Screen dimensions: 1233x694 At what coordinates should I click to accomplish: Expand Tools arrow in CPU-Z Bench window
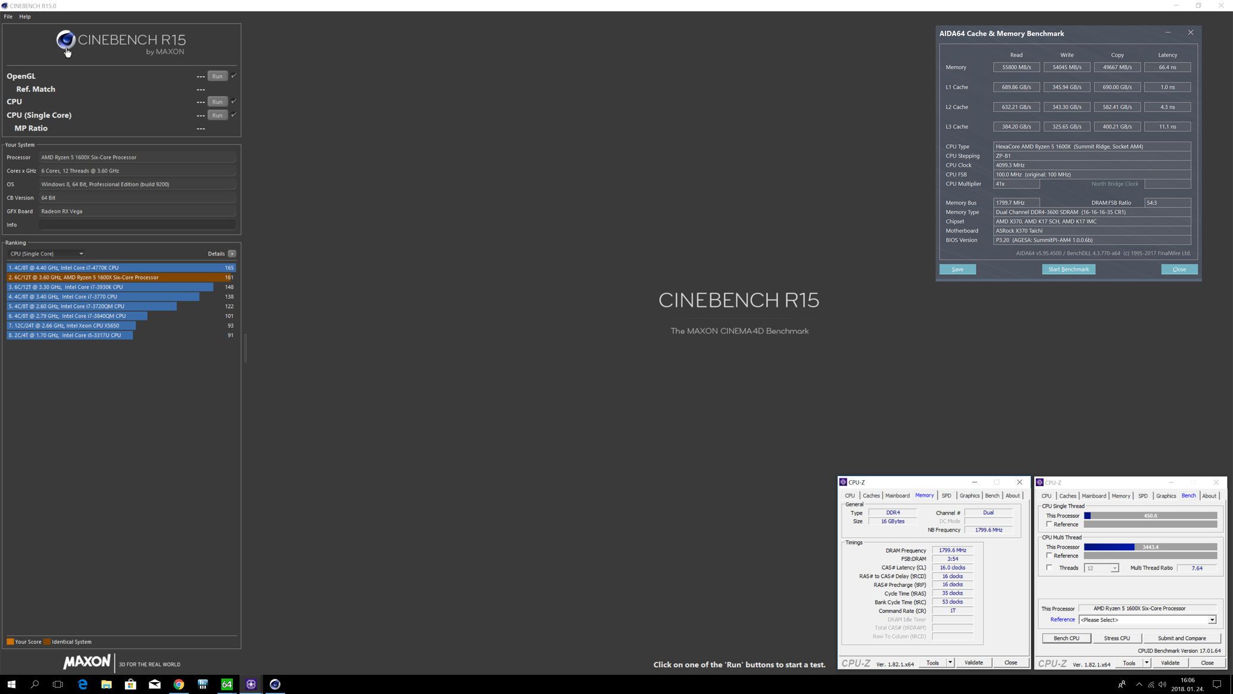click(1147, 662)
